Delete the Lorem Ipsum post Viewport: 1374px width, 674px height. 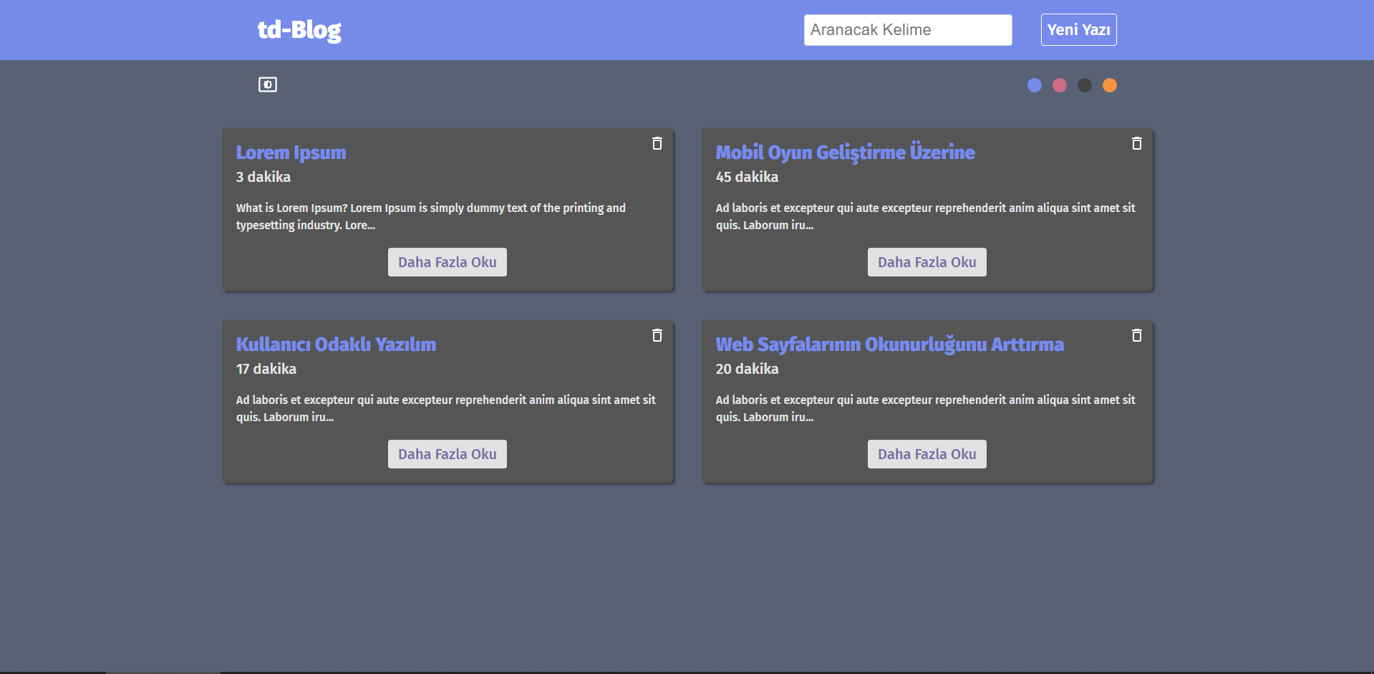pos(657,143)
